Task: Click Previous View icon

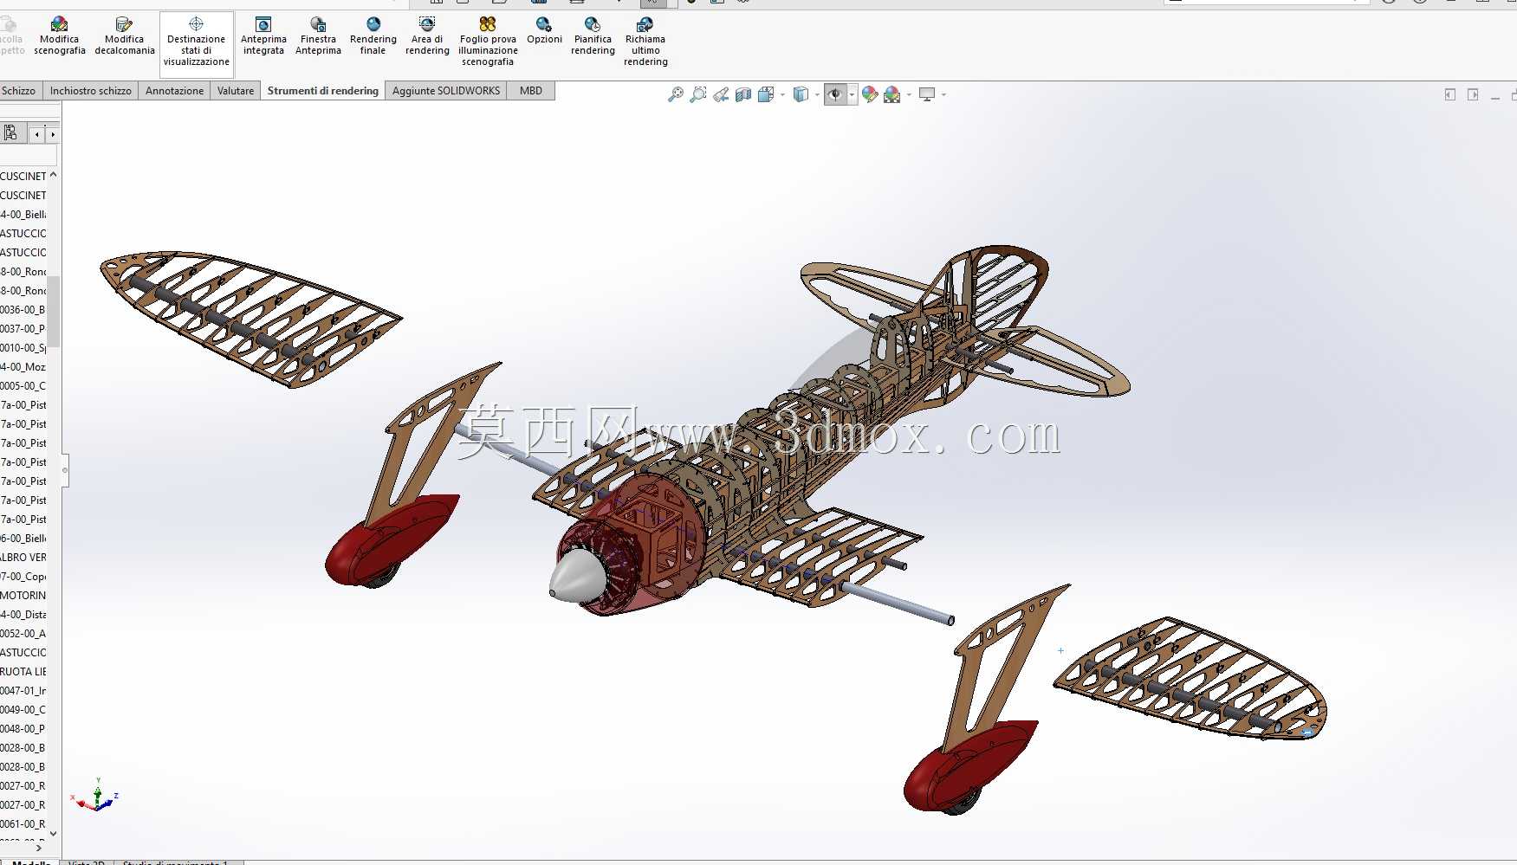Action: pos(721,94)
